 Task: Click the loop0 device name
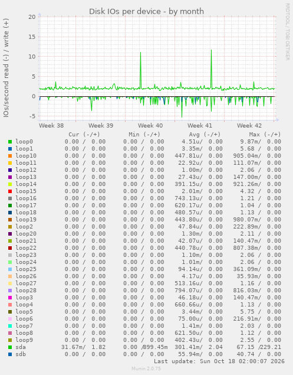24,142
